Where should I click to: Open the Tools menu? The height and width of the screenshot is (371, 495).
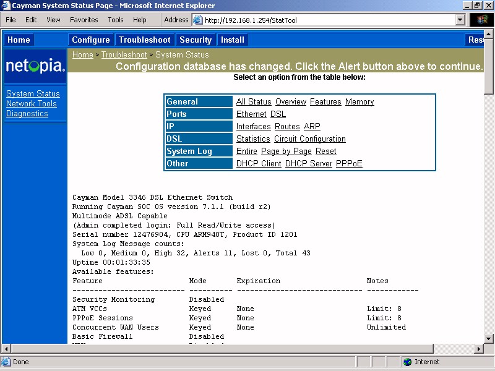pos(116,20)
